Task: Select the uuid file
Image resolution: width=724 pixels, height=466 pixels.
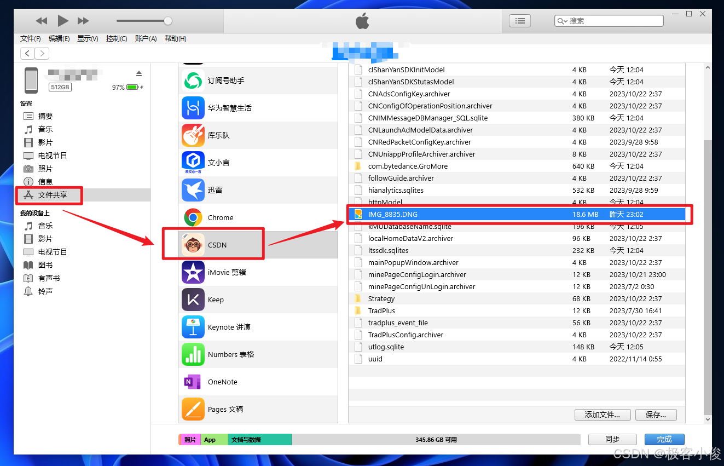Action: (x=517, y=359)
